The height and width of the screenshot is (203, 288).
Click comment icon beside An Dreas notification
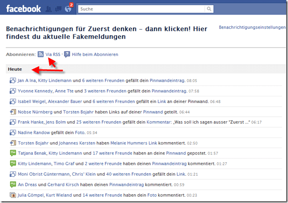click(x=13, y=185)
